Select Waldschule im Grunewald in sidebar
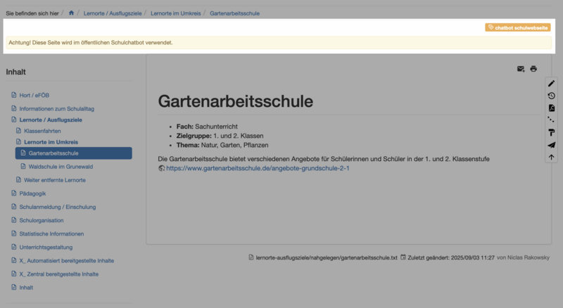The width and height of the screenshot is (563, 308). [61, 167]
